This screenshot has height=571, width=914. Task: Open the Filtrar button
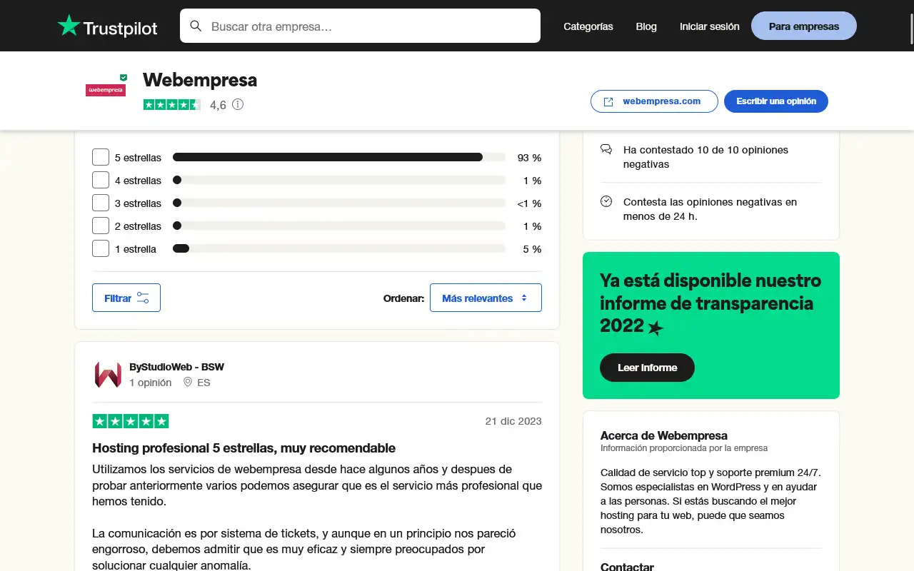click(126, 298)
